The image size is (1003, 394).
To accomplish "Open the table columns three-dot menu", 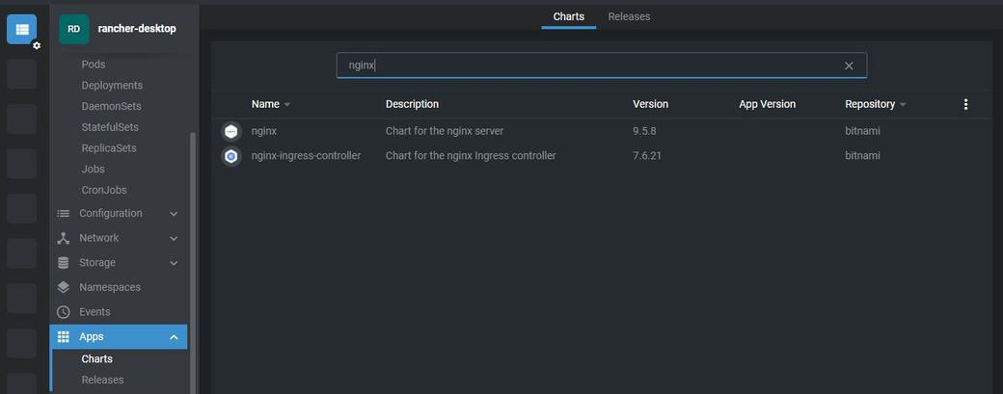I will pos(966,104).
